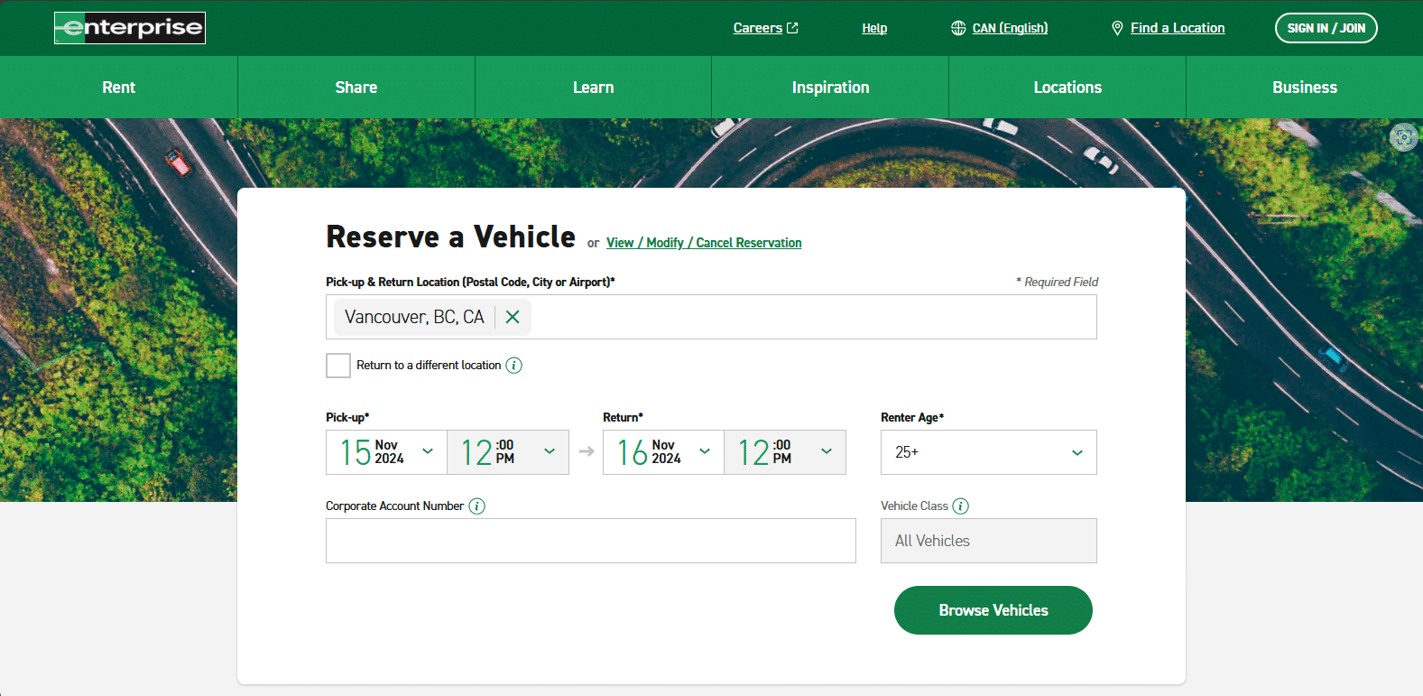
Task: Click external link icon next to Careers
Action: pos(792,28)
